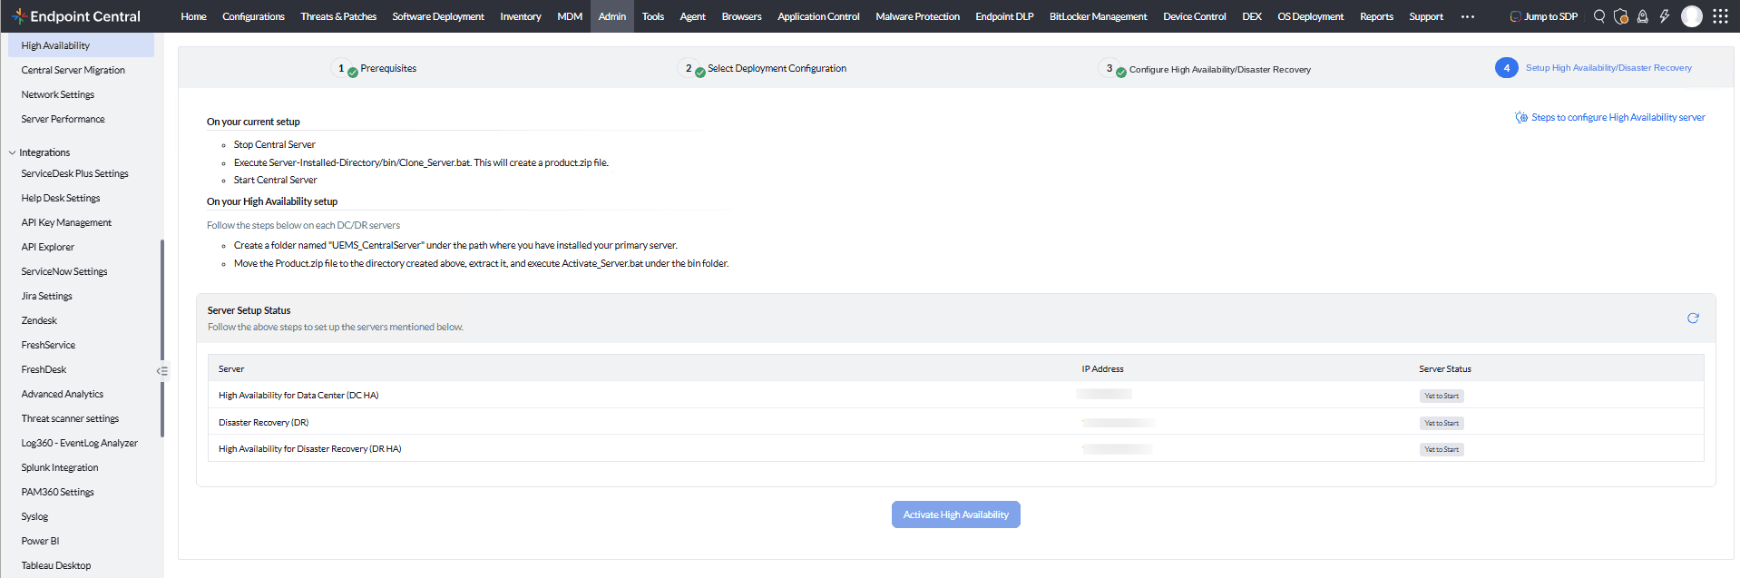The image size is (1740, 578).
Task: Open Endpoint DLP tab
Action: point(1004,16)
